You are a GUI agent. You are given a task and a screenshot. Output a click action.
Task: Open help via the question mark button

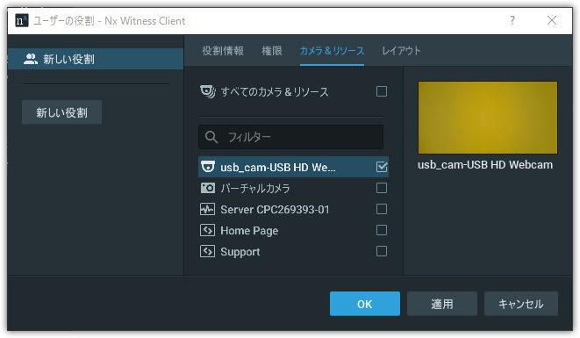click(512, 20)
